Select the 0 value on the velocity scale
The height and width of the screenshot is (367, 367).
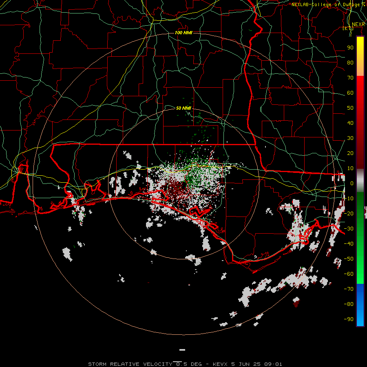tap(352, 183)
